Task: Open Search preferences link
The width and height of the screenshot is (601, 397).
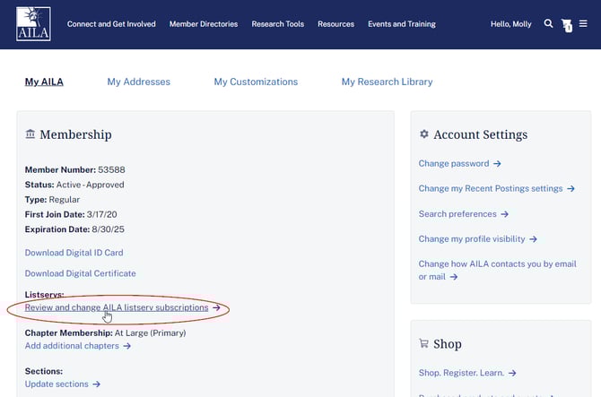Action: [457, 214]
